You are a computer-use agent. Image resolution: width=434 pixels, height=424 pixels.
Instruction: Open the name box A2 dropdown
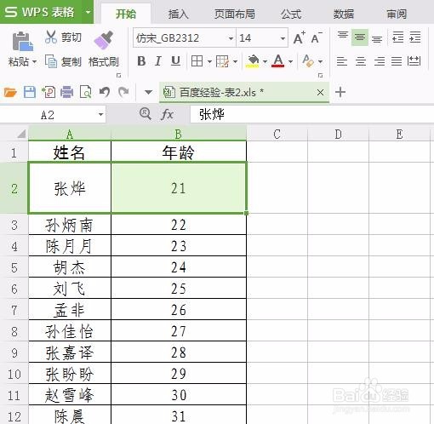click(100, 115)
